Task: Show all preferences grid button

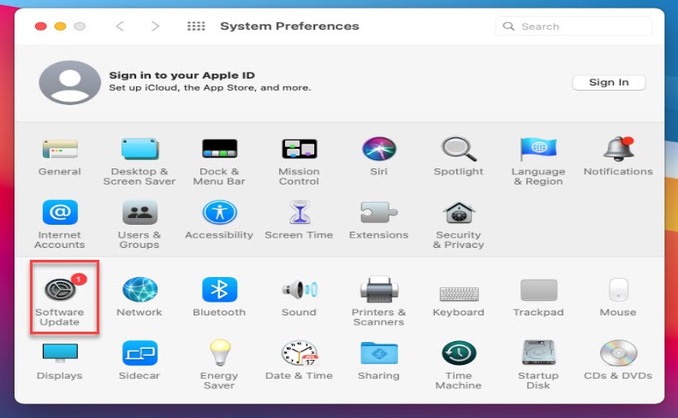Action: tap(196, 26)
